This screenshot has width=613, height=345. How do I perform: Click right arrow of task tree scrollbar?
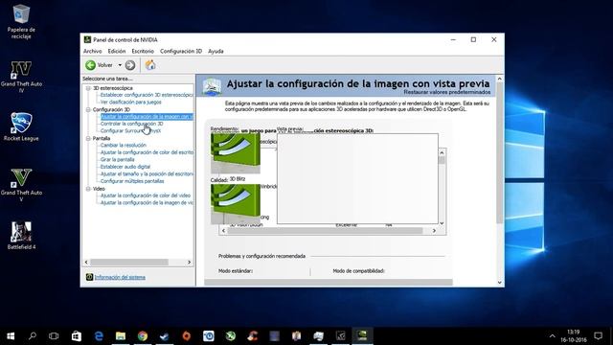pyautogui.click(x=190, y=262)
